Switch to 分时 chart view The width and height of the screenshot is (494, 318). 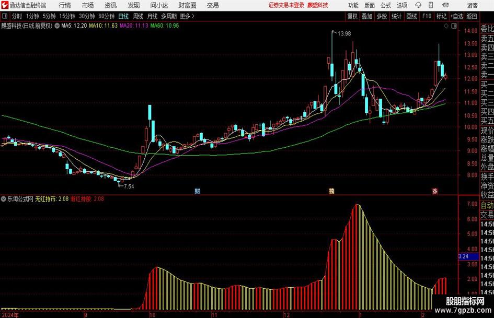17,16
